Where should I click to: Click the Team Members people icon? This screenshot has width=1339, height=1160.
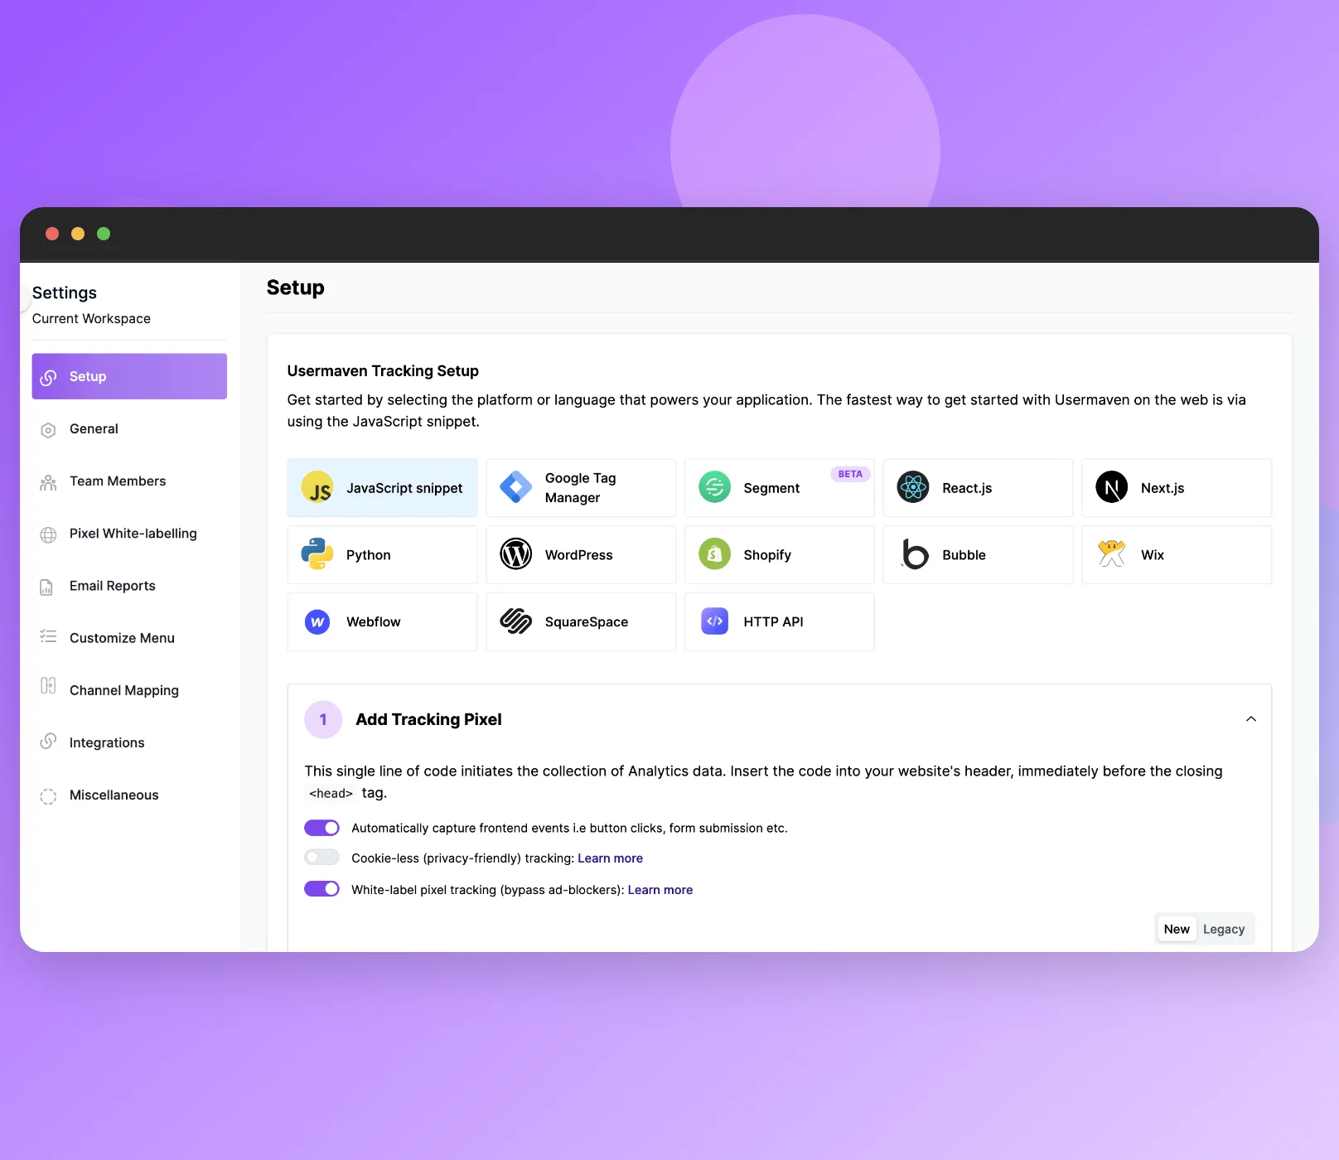pyautogui.click(x=48, y=482)
